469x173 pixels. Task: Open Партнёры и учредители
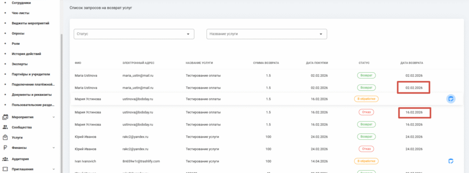point(31,74)
